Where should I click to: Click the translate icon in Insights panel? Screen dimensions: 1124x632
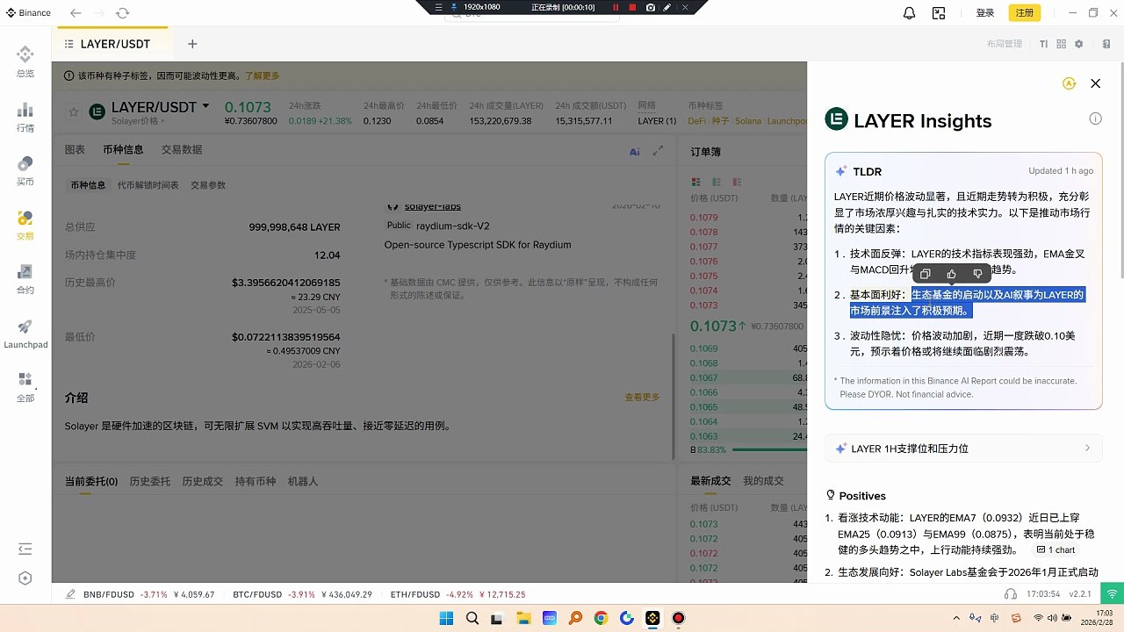click(x=1069, y=83)
